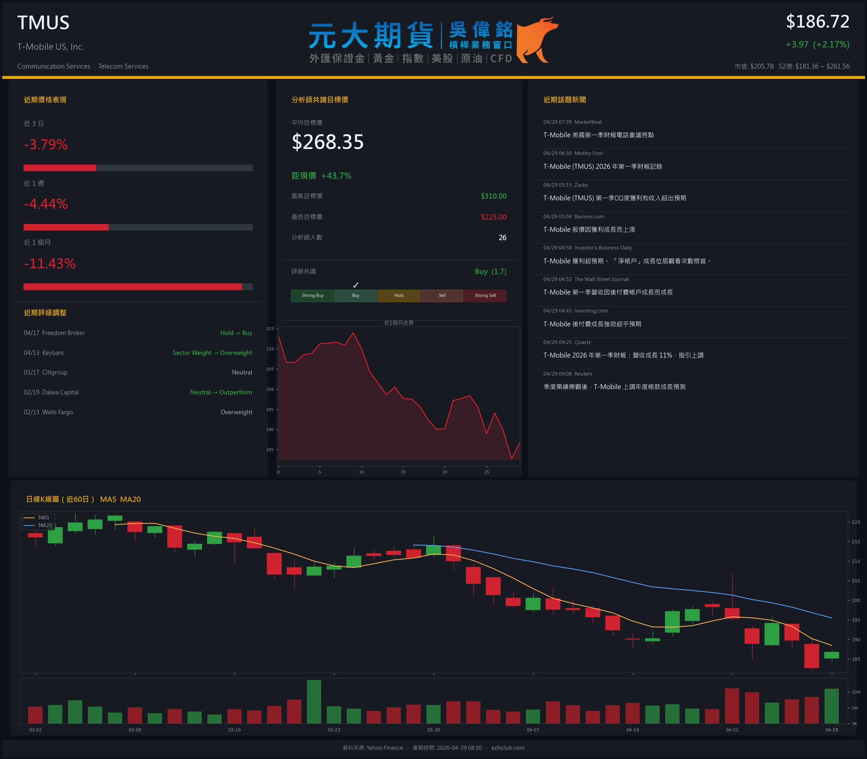867x759 pixels.
Task: Click the 1-month performance red bar
Action: (x=132, y=287)
